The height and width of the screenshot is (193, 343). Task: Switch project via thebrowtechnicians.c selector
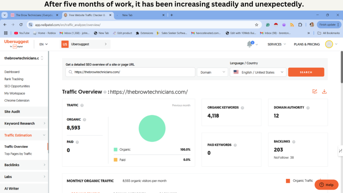tap(24, 58)
